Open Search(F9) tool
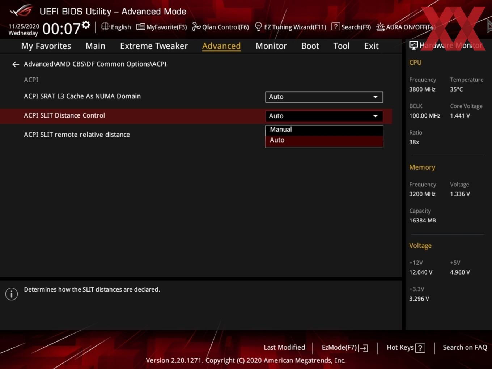This screenshot has height=369, width=492. tap(351, 27)
